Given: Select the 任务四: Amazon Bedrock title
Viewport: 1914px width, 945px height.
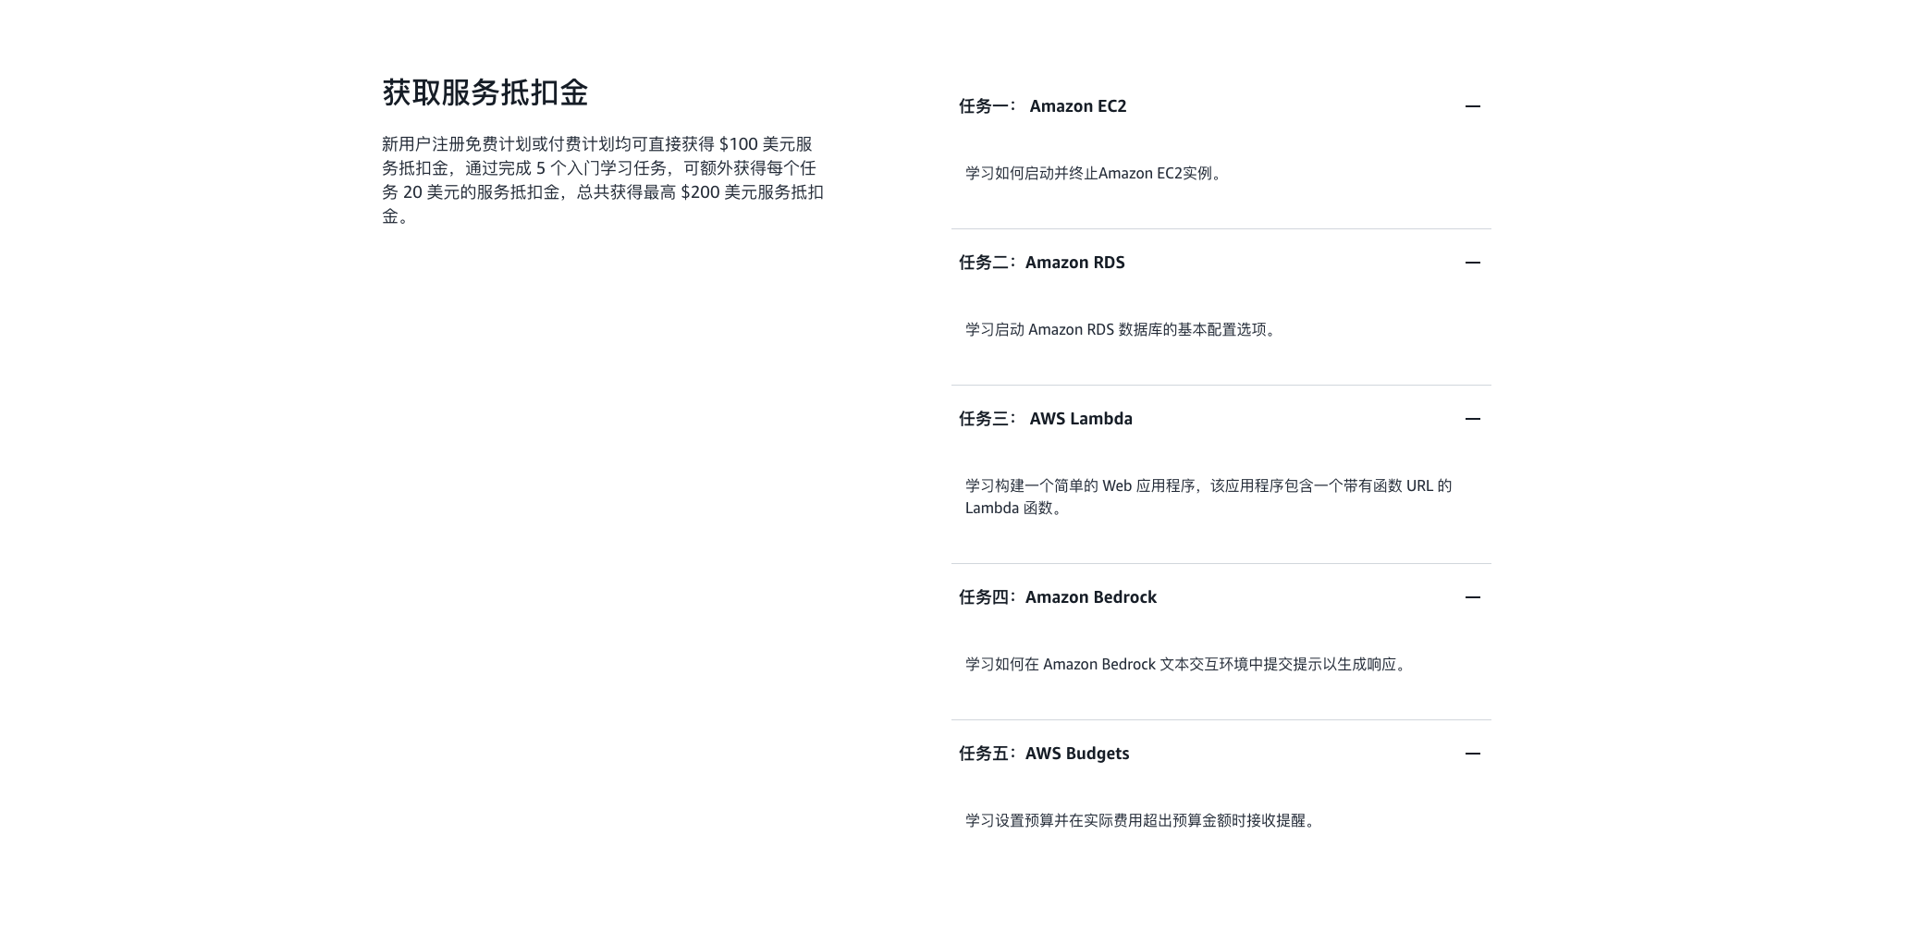Looking at the screenshot, I should click(1057, 597).
